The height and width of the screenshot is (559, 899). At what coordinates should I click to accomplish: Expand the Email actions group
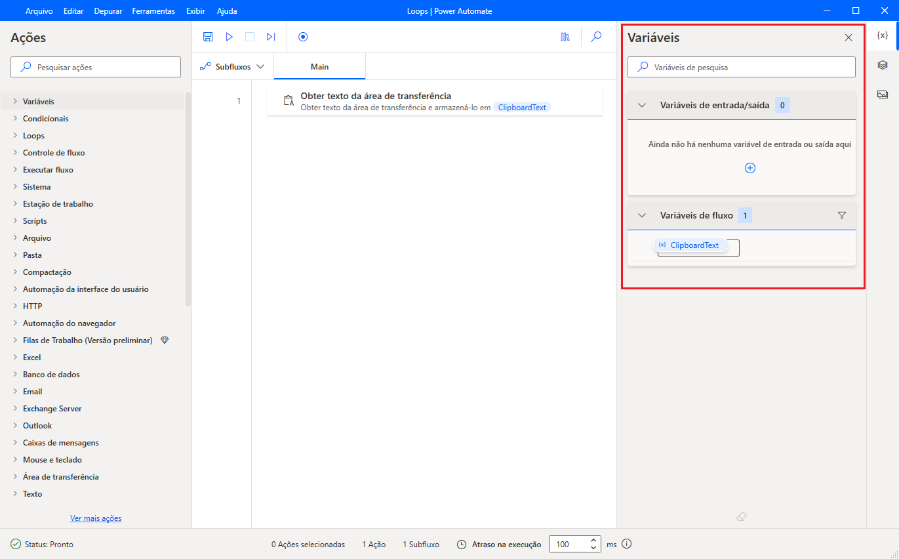pos(15,392)
